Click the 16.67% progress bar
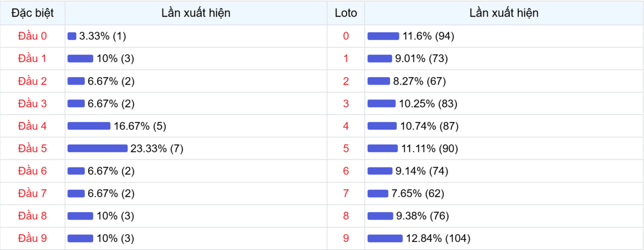This screenshot has height=250, width=644. [89, 126]
